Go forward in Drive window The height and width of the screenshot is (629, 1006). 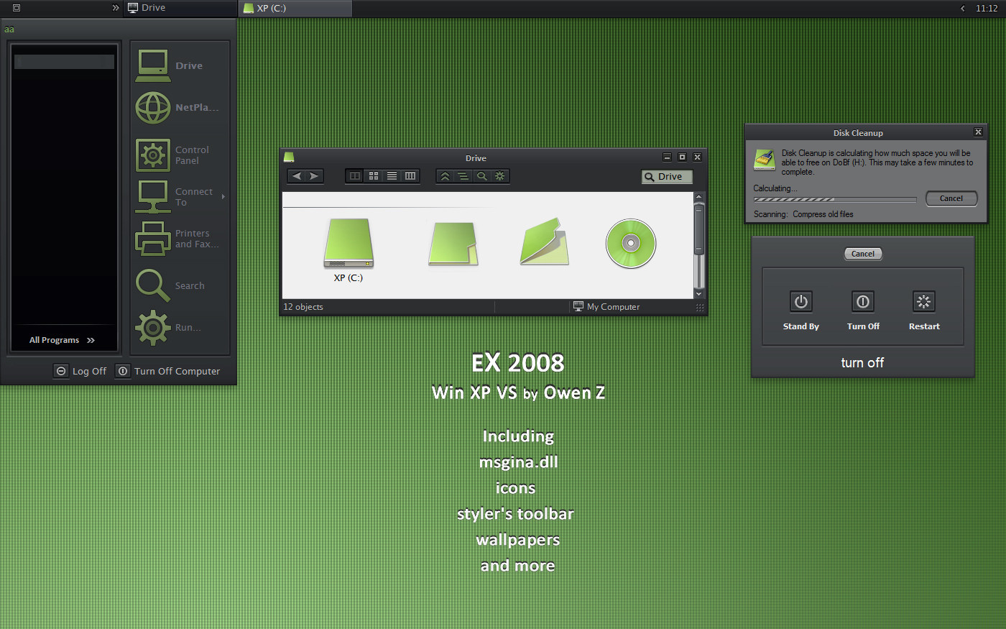click(x=314, y=176)
